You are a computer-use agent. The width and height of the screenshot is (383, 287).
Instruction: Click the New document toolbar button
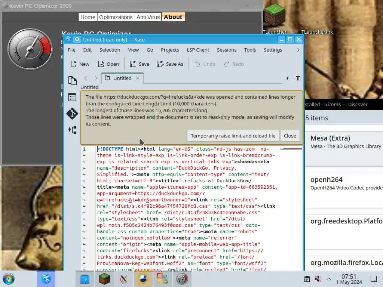click(80, 64)
